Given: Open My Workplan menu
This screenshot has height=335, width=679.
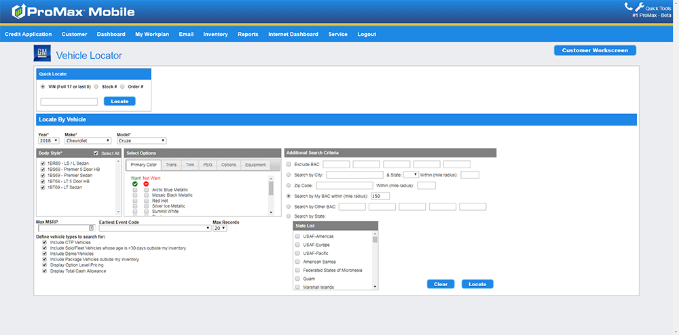Looking at the screenshot, I should 152,34.
